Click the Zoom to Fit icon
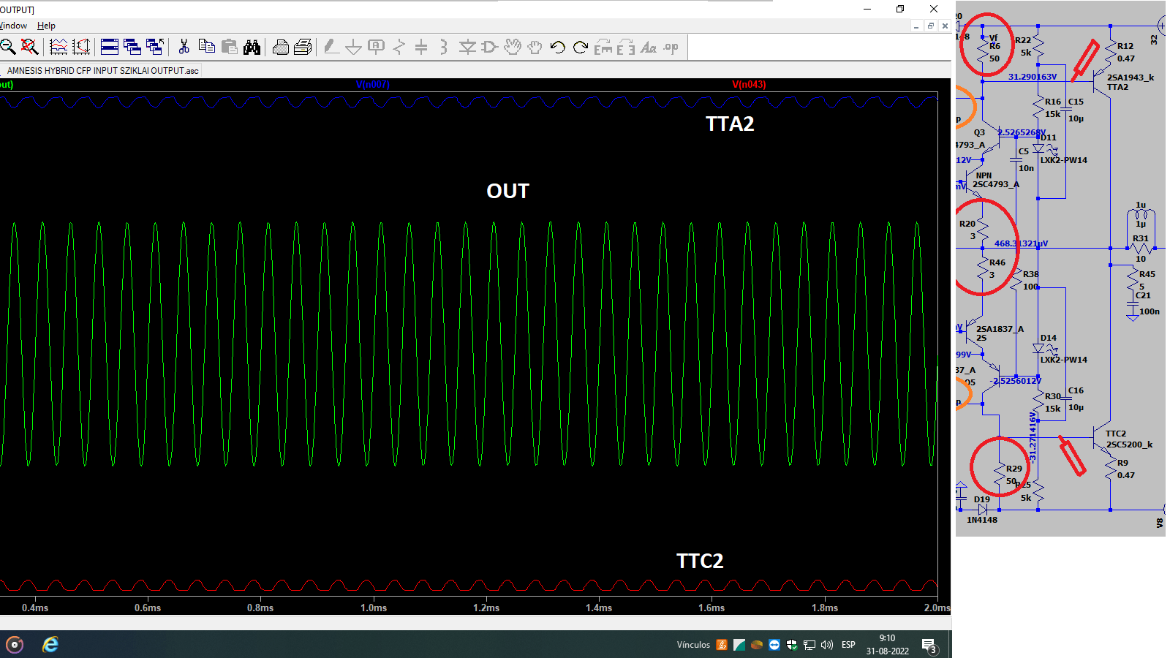This screenshot has width=1170, height=658. click(x=29, y=48)
